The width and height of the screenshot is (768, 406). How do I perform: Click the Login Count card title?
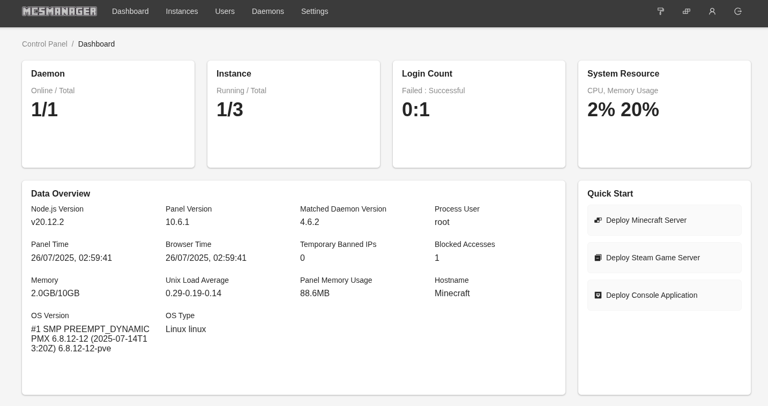coord(427,74)
